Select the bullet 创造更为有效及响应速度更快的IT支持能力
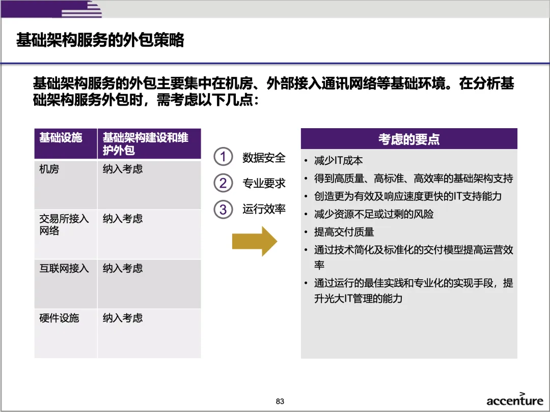 click(x=407, y=196)
